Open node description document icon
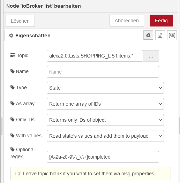This screenshot has height=183, width=180. tap(160, 35)
